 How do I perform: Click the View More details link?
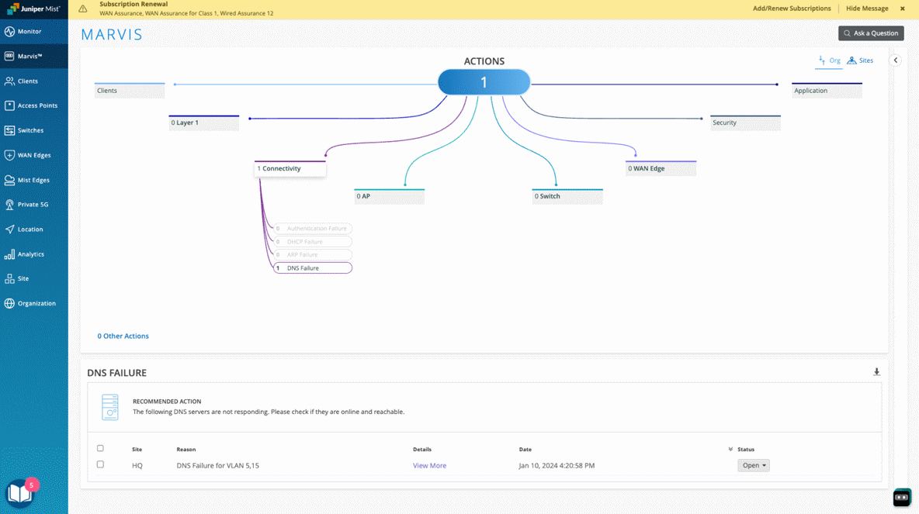tap(429, 466)
